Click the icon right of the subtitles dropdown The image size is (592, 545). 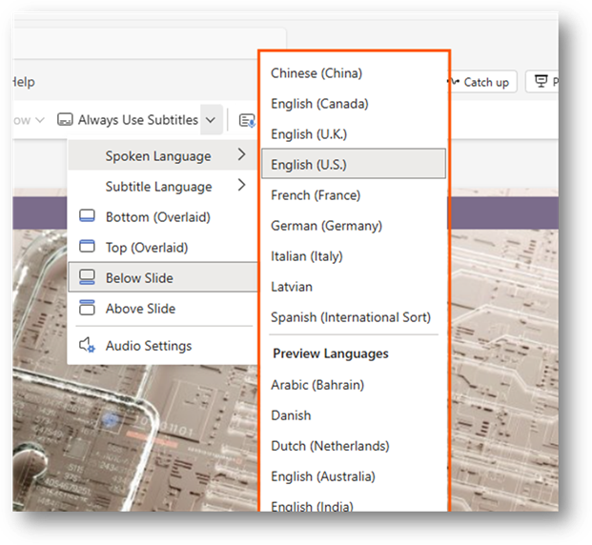tap(247, 120)
